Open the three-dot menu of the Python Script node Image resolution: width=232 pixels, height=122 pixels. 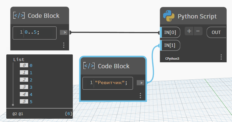[x=221, y=57]
